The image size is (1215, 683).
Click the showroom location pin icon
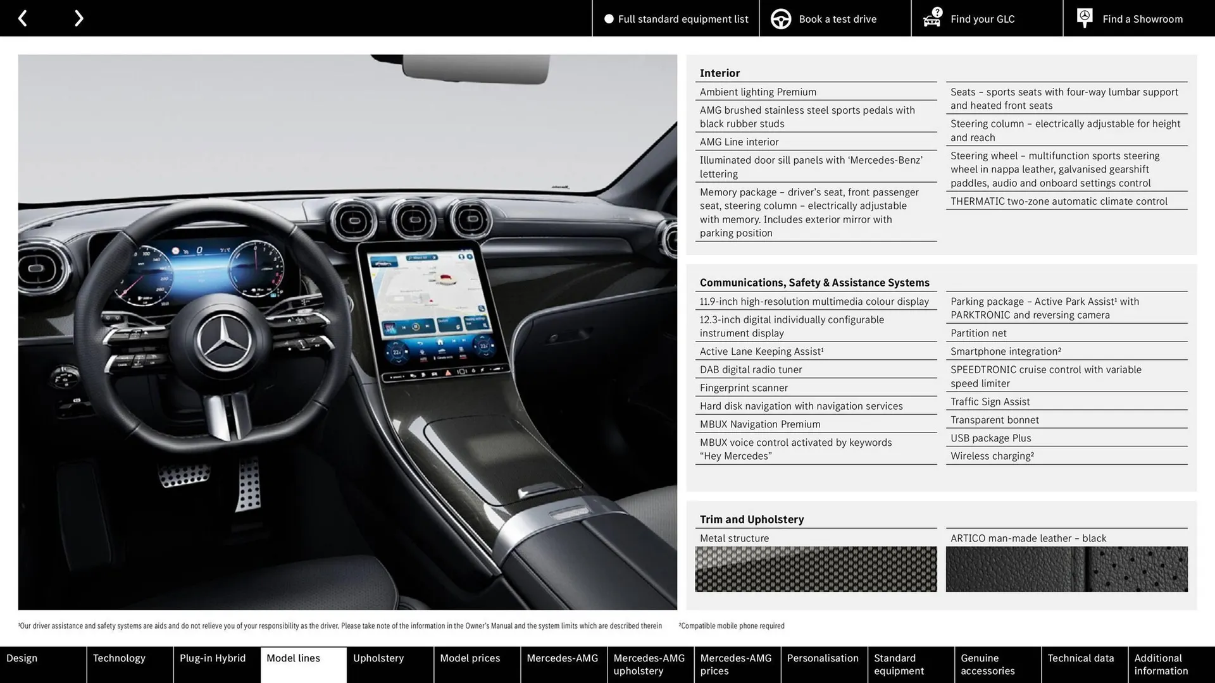coord(1084,18)
